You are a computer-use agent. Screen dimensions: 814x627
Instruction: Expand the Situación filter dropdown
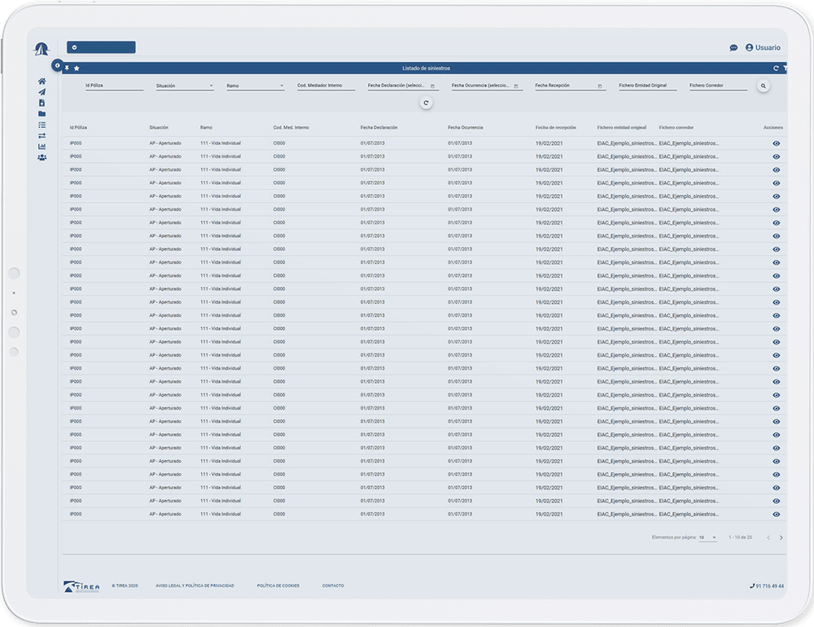pyautogui.click(x=185, y=85)
